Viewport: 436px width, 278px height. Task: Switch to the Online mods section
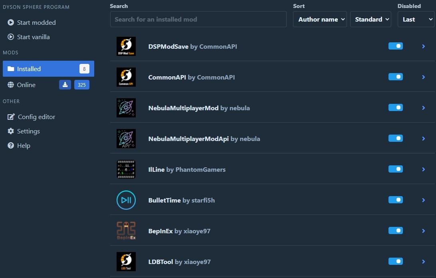click(26, 85)
